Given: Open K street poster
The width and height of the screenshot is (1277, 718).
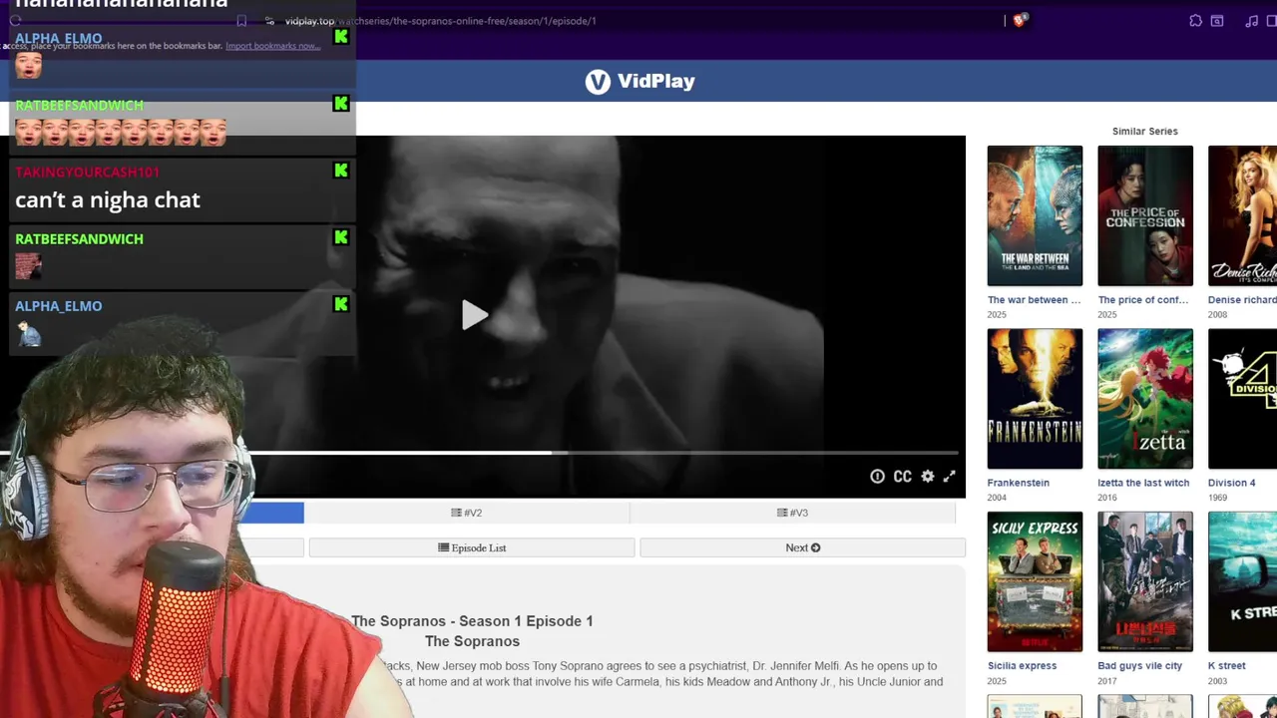Looking at the screenshot, I should [x=1242, y=581].
